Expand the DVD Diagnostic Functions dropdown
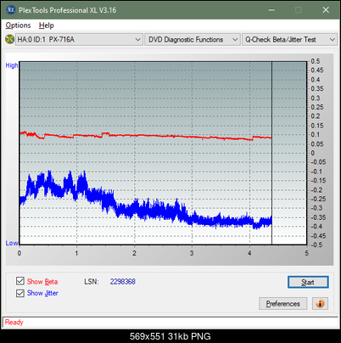This screenshot has height=343, width=341. click(193, 40)
